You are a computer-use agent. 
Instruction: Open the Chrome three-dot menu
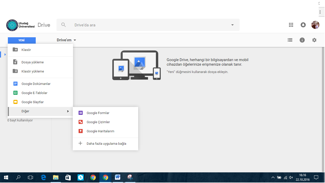coord(320,12)
